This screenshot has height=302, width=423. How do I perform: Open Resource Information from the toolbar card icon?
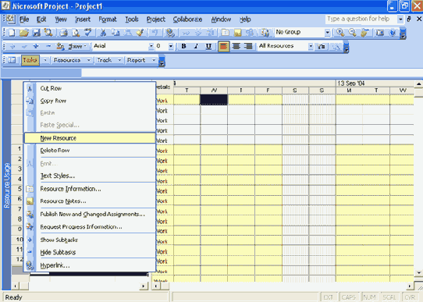coord(225,33)
